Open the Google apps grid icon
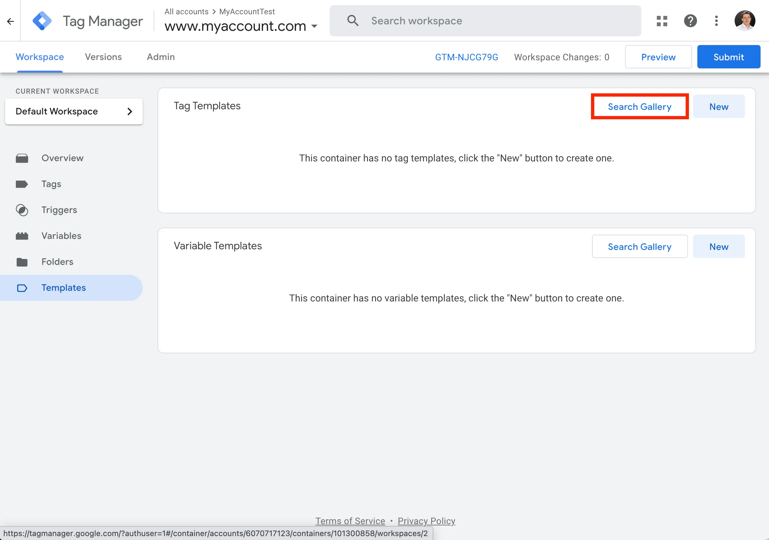The height and width of the screenshot is (540, 769). [x=662, y=21]
